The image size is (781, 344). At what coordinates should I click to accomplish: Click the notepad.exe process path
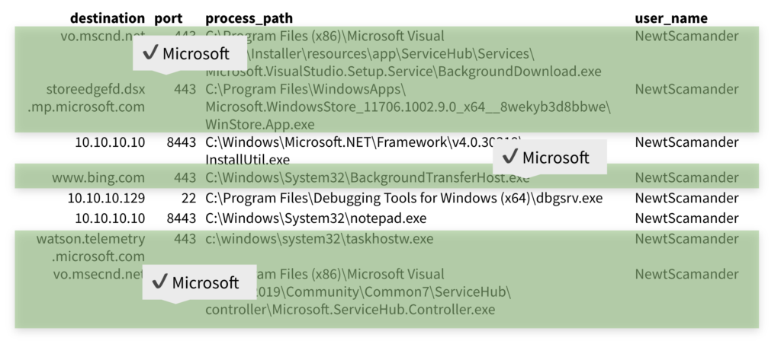click(316, 218)
